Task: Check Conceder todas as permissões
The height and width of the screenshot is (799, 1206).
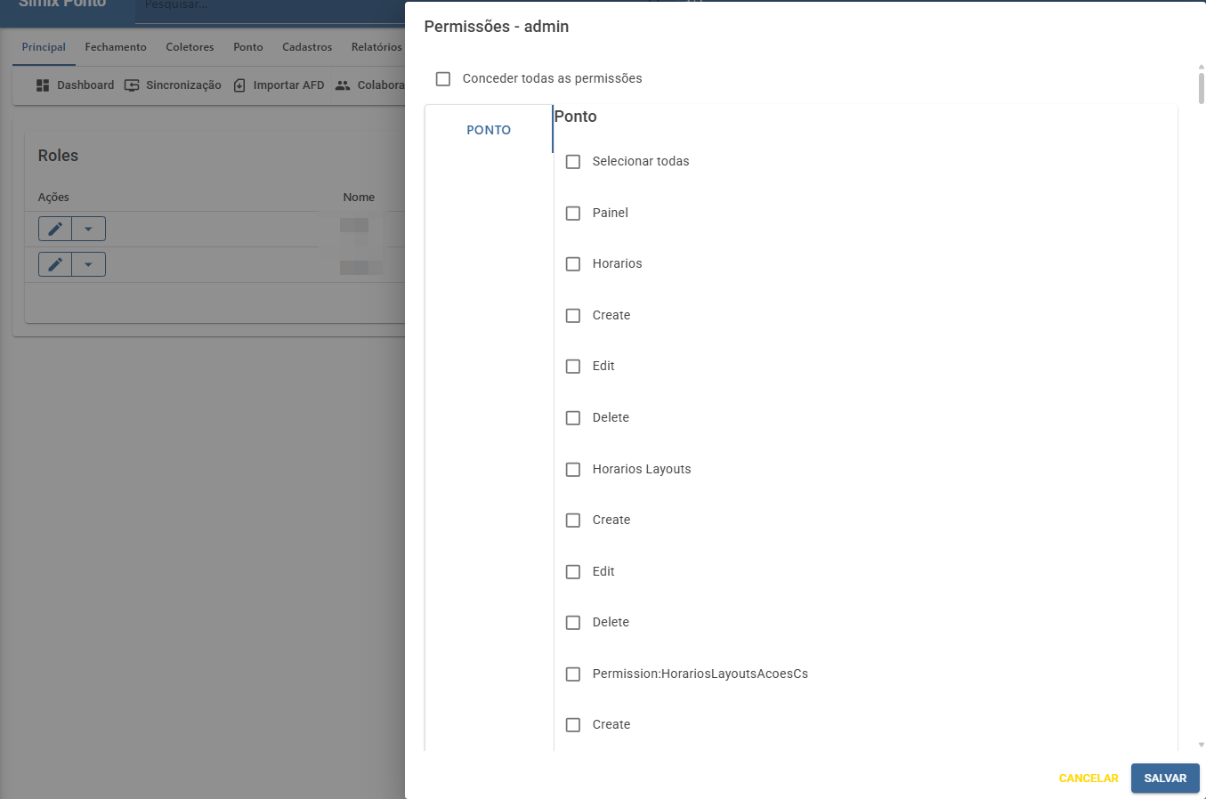Action: coord(443,79)
